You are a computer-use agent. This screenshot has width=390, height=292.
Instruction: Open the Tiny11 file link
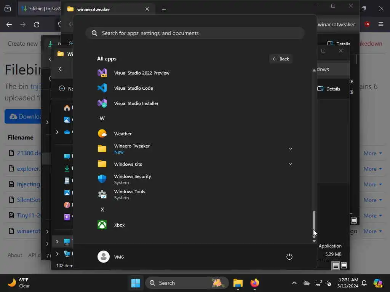[29, 215]
